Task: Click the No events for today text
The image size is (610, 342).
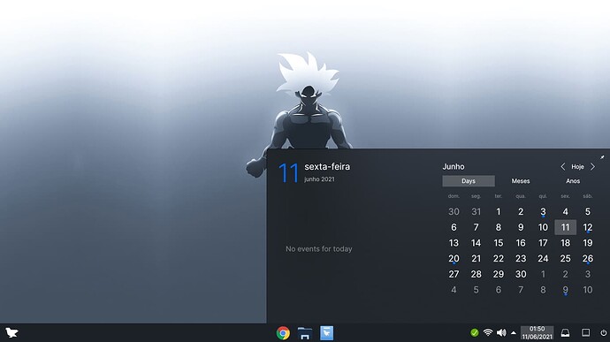Action: (x=319, y=249)
